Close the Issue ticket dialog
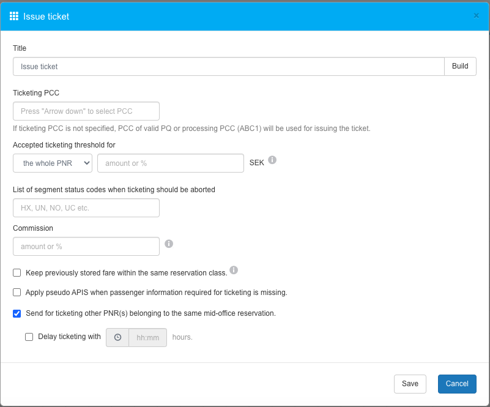Screen dimensions: 490x407 tap(476, 16)
